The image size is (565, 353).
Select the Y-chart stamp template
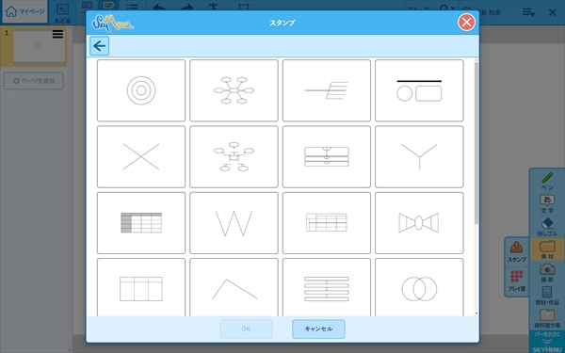pyautogui.click(x=419, y=156)
